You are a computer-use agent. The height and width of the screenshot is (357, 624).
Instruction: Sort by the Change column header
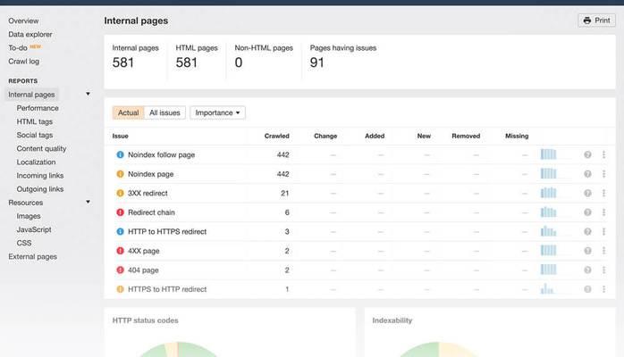325,136
